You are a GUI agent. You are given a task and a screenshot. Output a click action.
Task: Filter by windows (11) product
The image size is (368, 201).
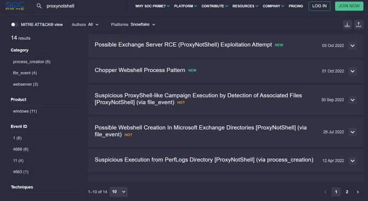[25, 111]
